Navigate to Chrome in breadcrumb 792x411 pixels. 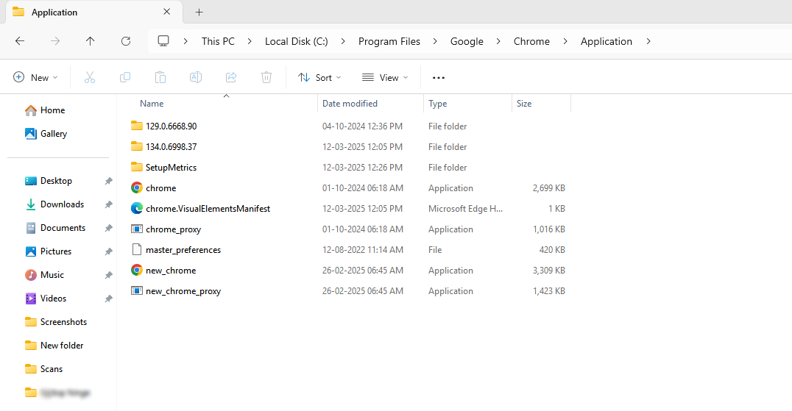(x=531, y=41)
